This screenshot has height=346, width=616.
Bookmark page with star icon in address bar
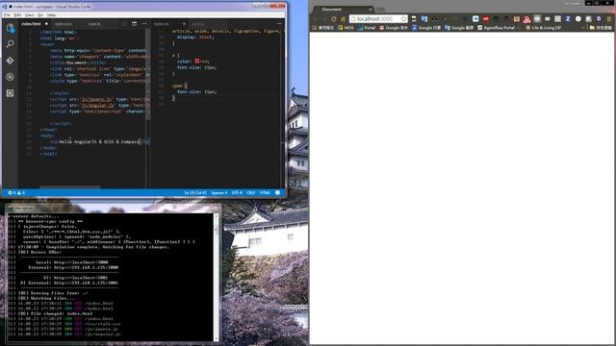403,19
